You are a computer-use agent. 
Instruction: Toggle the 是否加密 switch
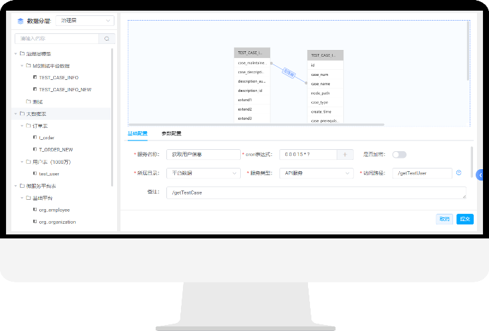click(x=399, y=155)
